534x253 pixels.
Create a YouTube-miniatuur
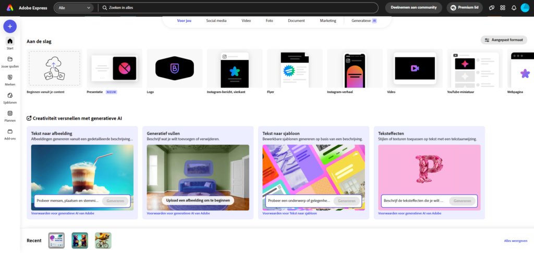pos(475,68)
